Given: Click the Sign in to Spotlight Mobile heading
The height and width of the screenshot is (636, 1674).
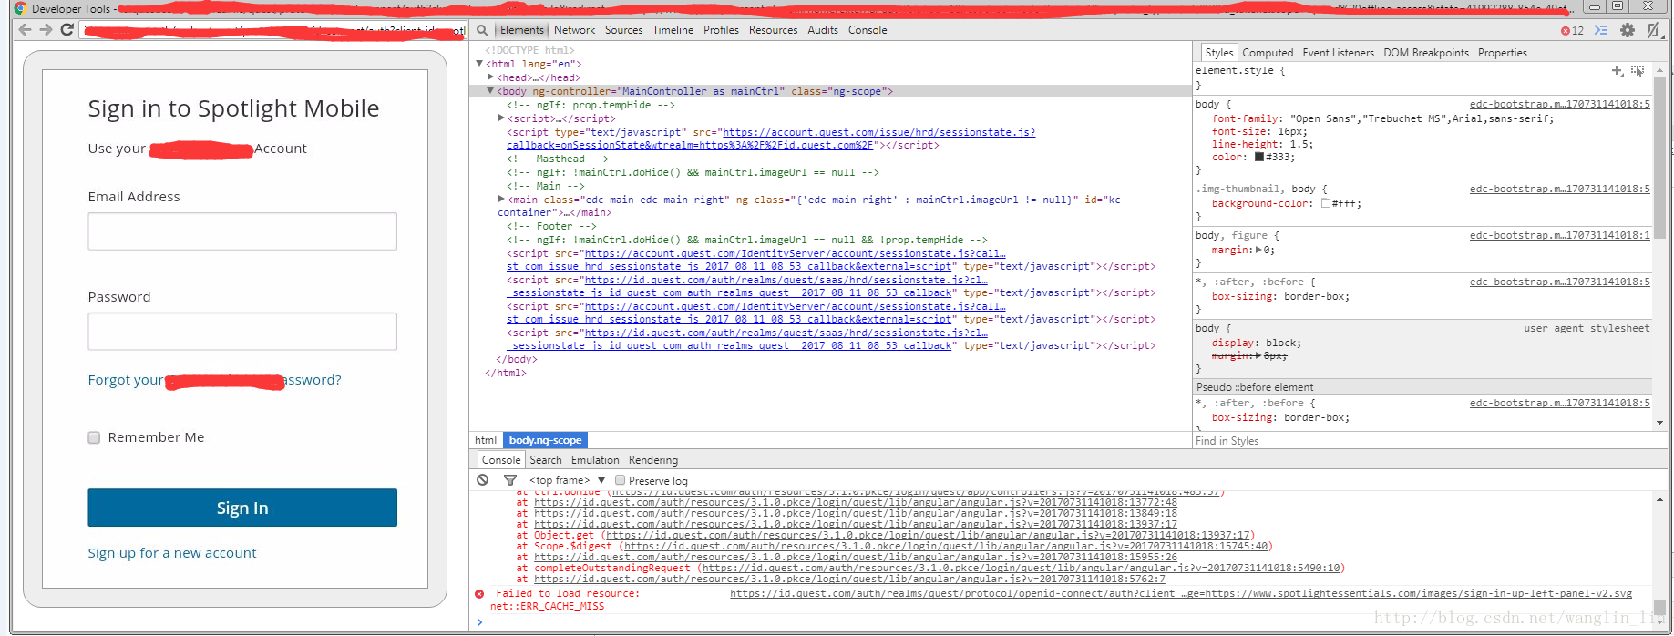Looking at the screenshot, I should pos(233,108).
